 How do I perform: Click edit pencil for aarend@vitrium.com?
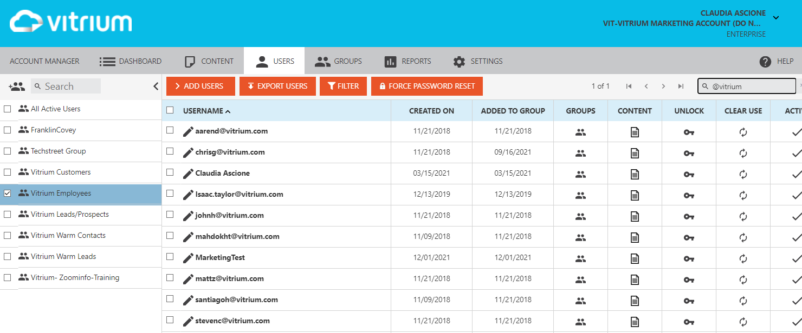click(188, 131)
